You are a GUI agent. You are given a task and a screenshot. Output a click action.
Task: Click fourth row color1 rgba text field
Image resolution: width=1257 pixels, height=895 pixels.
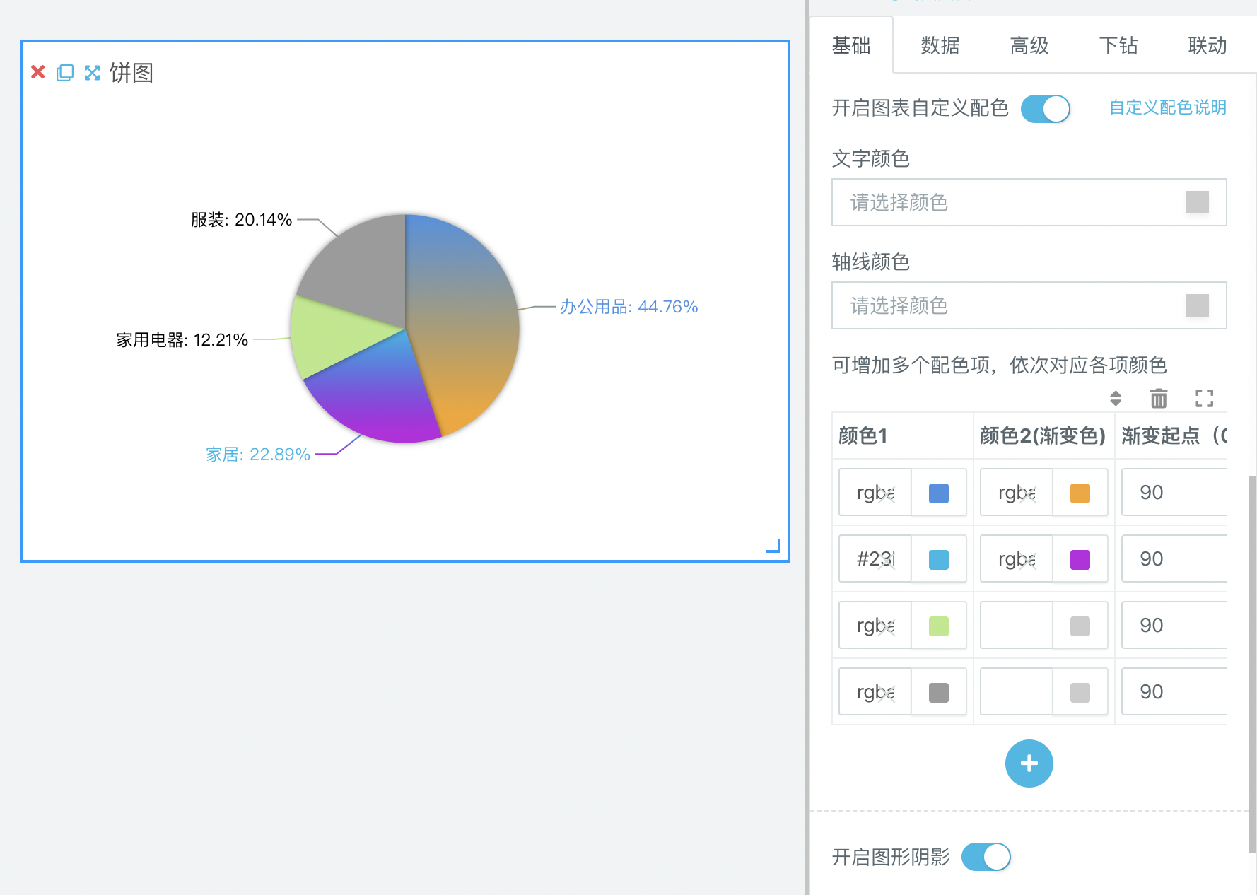[875, 692]
